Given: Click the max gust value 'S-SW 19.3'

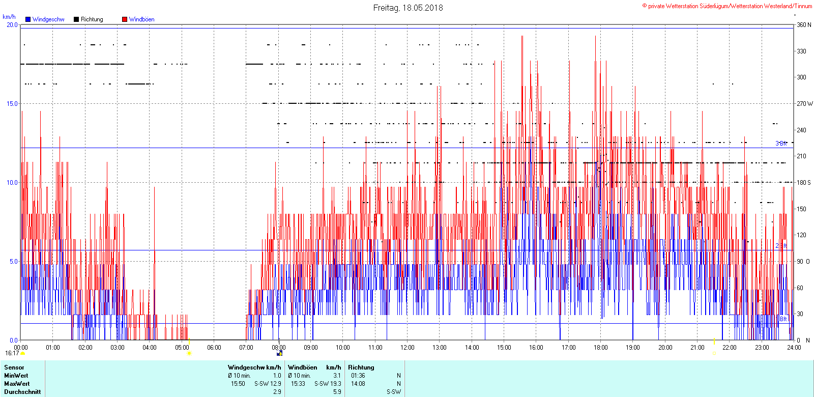Looking at the screenshot, I should 328,384.
